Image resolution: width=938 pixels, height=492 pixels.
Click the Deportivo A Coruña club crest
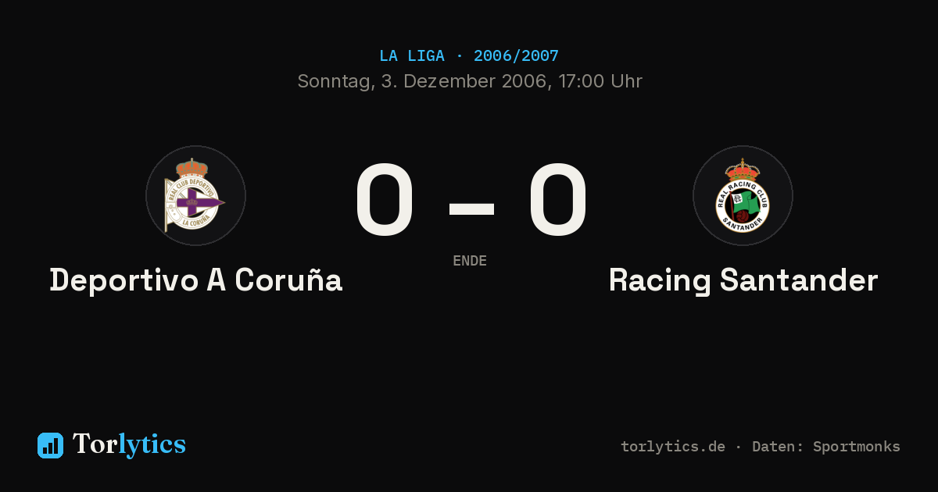tap(195, 195)
